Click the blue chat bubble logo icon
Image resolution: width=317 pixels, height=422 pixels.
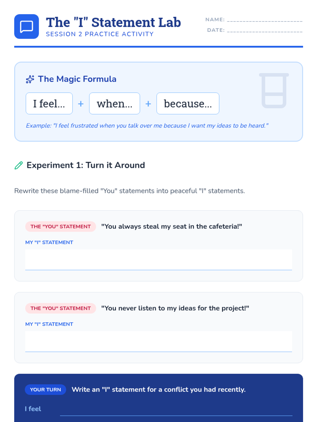tap(26, 27)
